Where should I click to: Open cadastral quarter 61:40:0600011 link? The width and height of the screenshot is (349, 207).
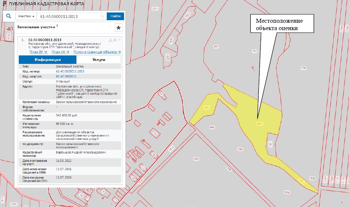coord(66,76)
